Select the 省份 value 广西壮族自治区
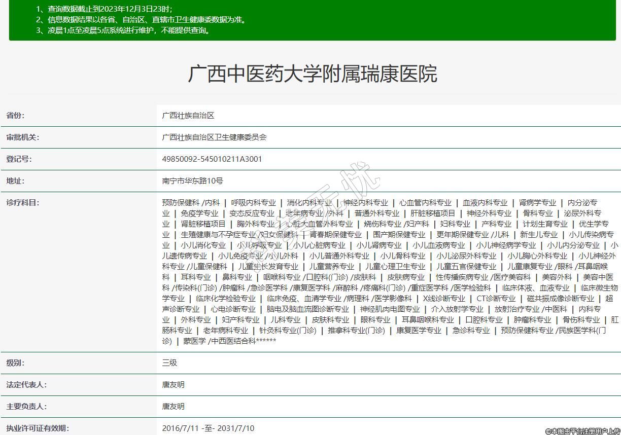 click(188, 116)
